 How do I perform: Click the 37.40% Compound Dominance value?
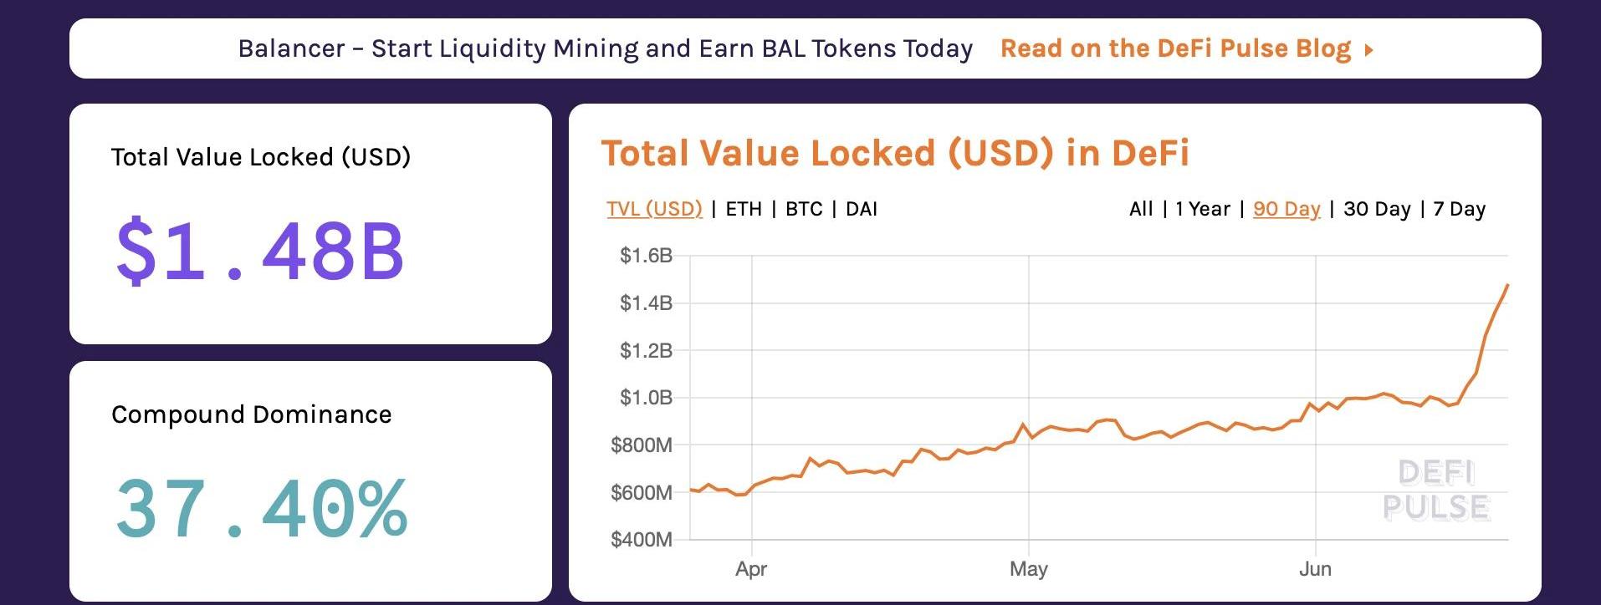click(x=261, y=508)
